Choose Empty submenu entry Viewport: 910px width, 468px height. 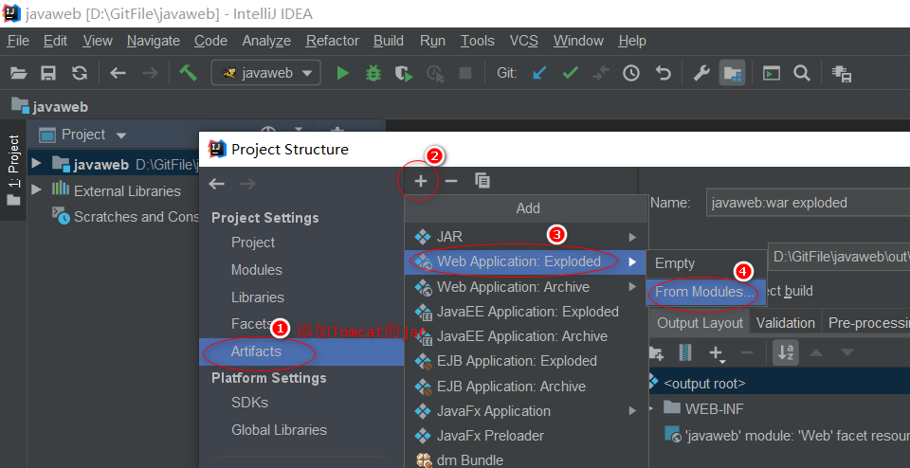(705, 263)
